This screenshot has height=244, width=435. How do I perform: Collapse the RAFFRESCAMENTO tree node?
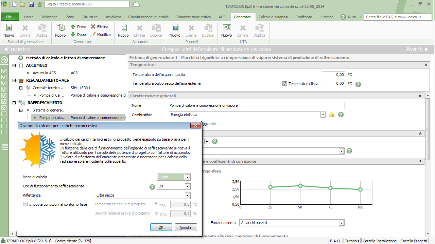[14, 103]
